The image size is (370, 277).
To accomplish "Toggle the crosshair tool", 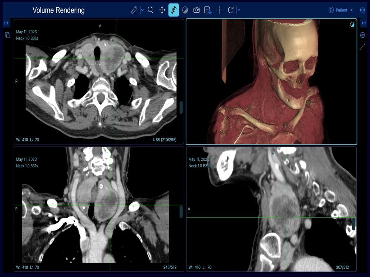I will 219,10.
